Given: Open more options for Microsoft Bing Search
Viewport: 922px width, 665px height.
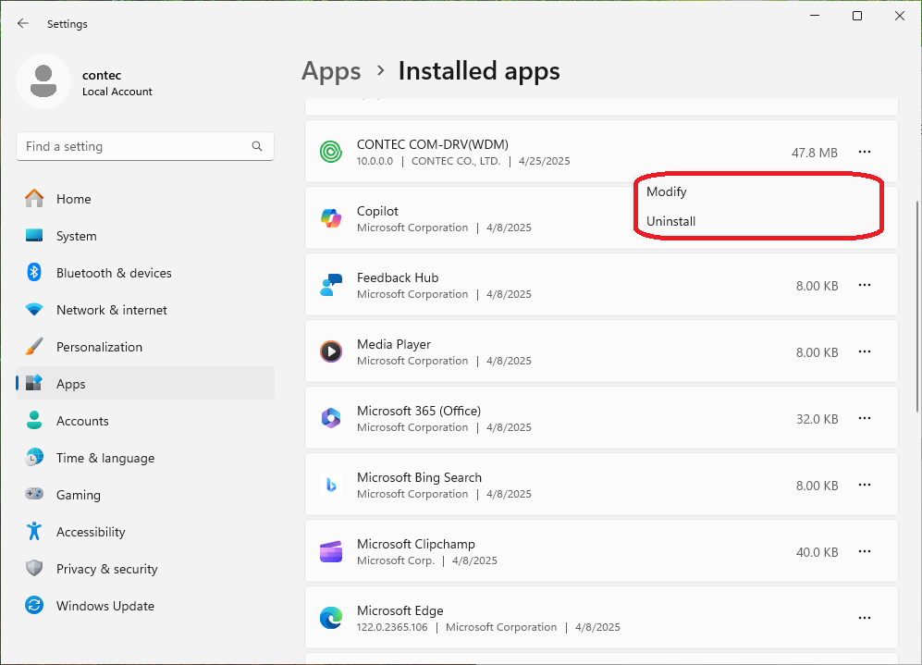Looking at the screenshot, I should (865, 485).
